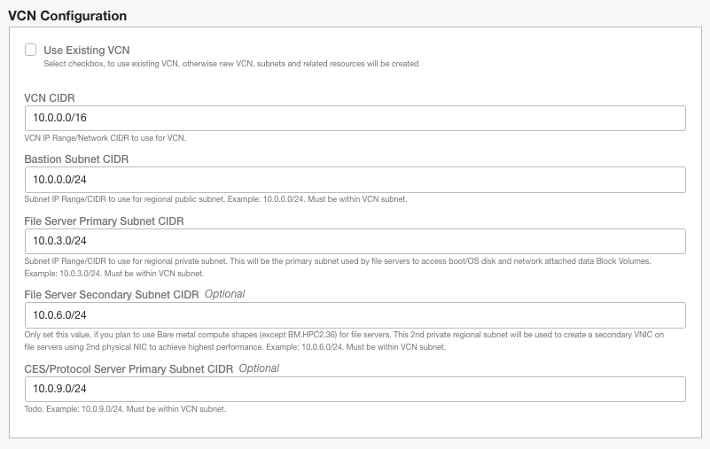710x449 pixels.
Task: Enable the Use Existing VCN checkbox
Action: pyautogui.click(x=31, y=50)
